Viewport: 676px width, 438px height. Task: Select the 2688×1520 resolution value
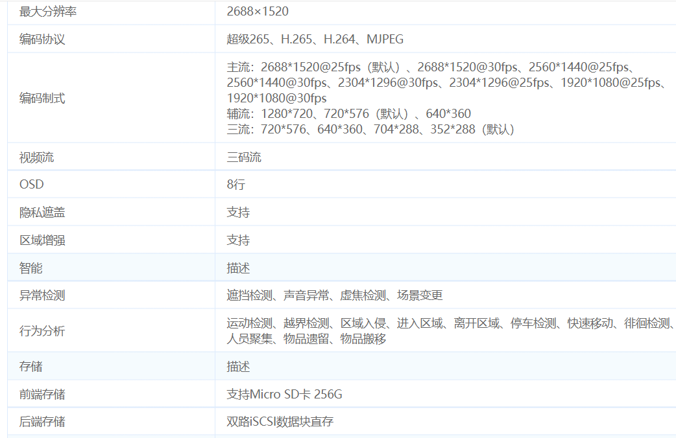point(258,12)
